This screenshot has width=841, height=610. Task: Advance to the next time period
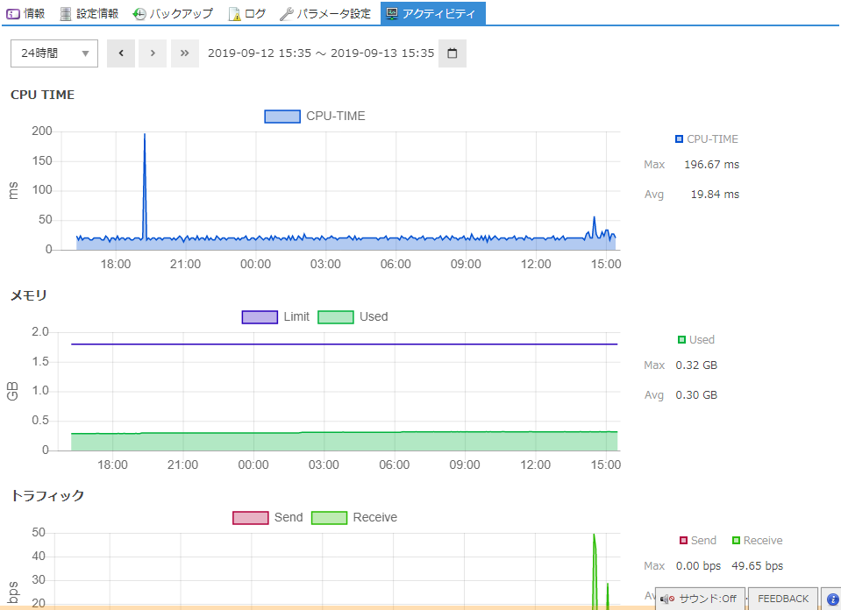pyautogui.click(x=153, y=53)
